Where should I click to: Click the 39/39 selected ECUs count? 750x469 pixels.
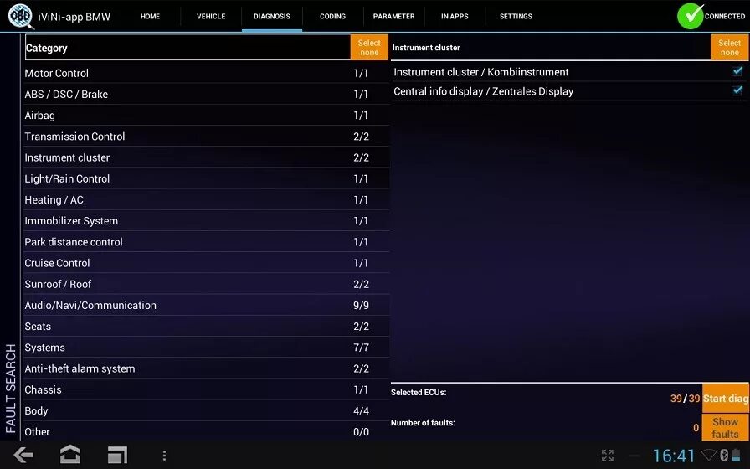point(685,398)
